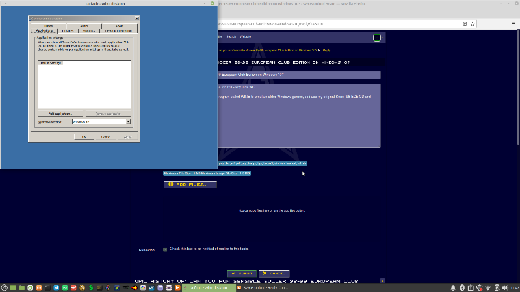Open the WhatsApp icon in the taskbar
The height and width of the screenshot is (292, 520).
click(64, 287)
